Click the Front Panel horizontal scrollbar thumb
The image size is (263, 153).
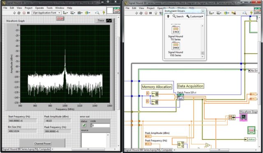click(x=88, y=149)
